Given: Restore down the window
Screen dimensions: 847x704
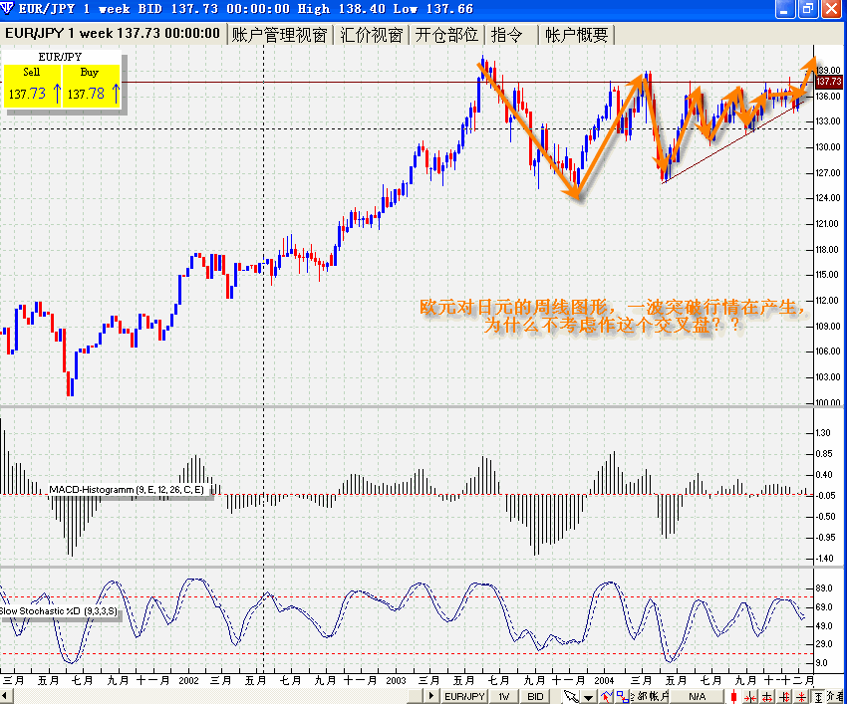Looking at the screenshot, I should click(x=808, y=9).
